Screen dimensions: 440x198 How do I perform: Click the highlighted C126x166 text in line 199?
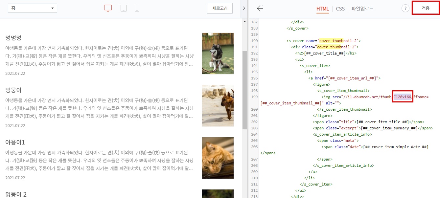coord(403,97)
